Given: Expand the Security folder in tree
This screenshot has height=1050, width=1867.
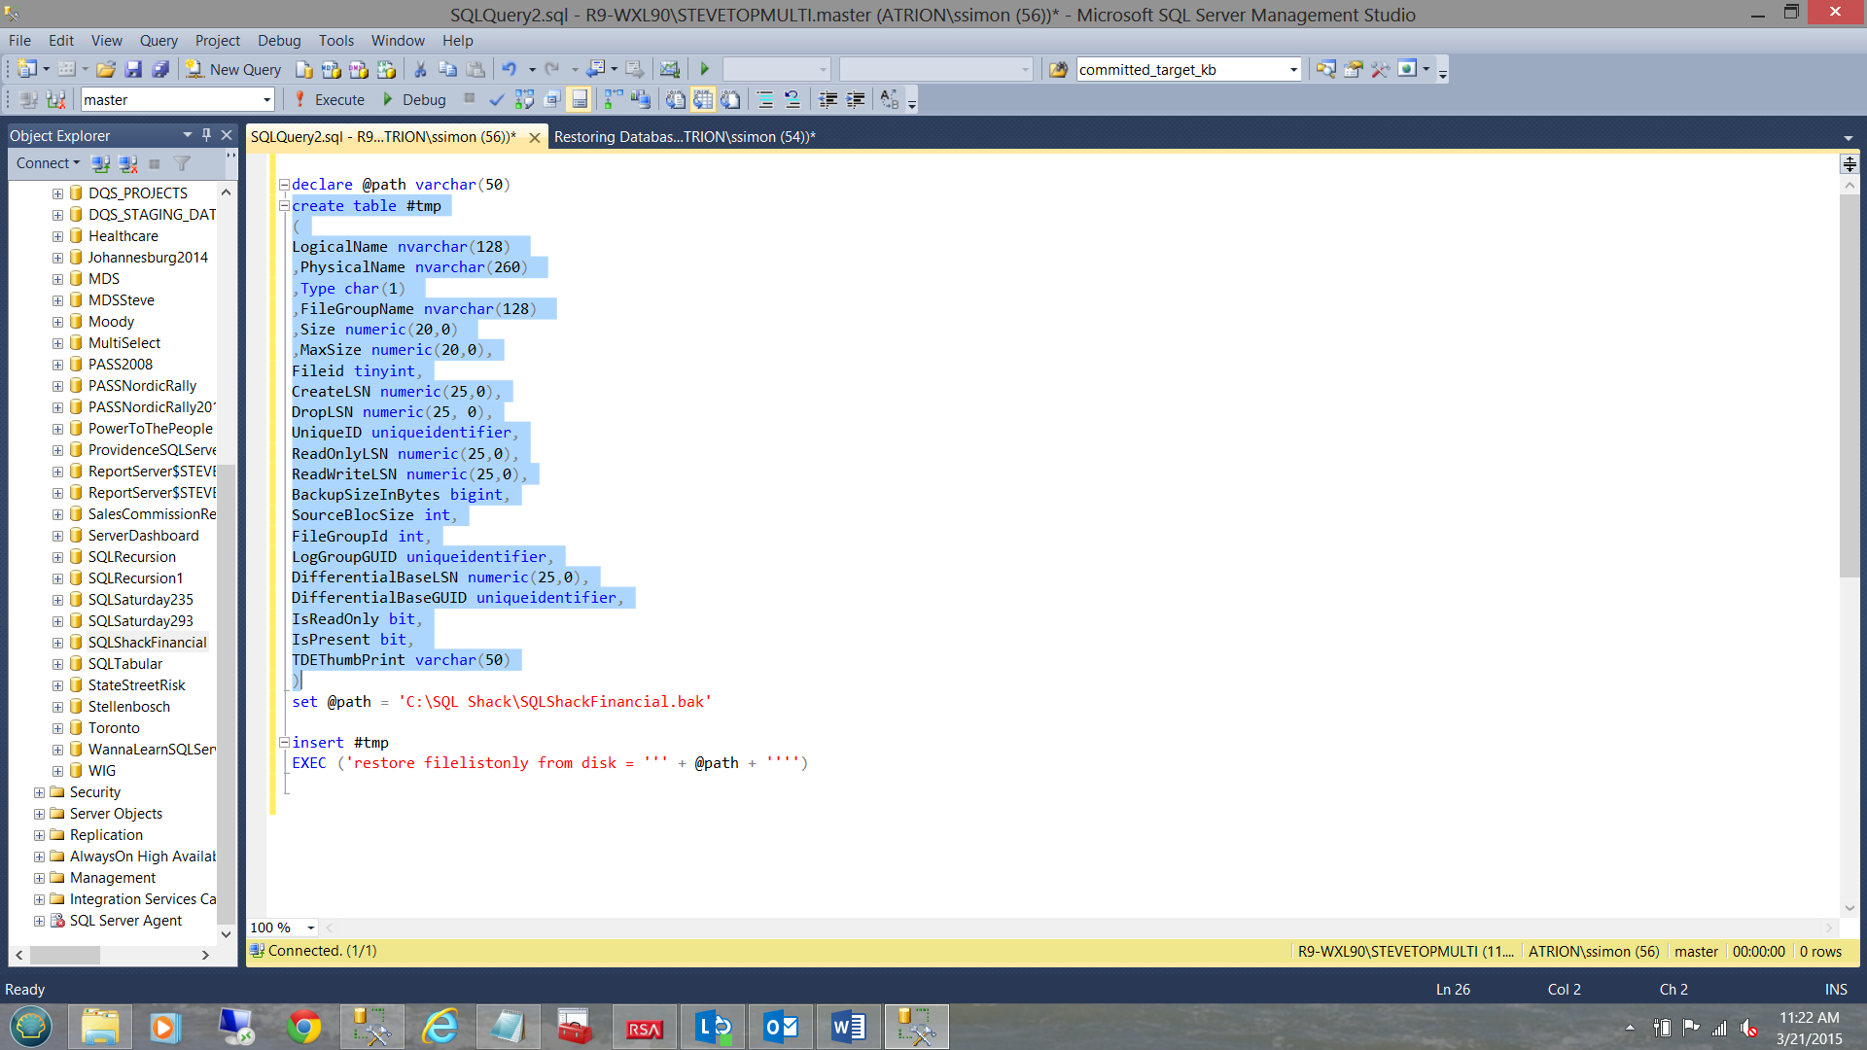Looking at the screenshot, I should pyautogui.click(x=39, y=792).
